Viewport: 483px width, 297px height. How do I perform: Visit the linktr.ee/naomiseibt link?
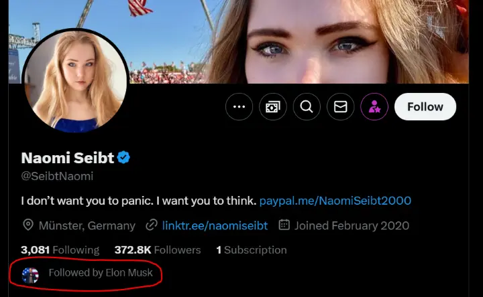(215, 225)
